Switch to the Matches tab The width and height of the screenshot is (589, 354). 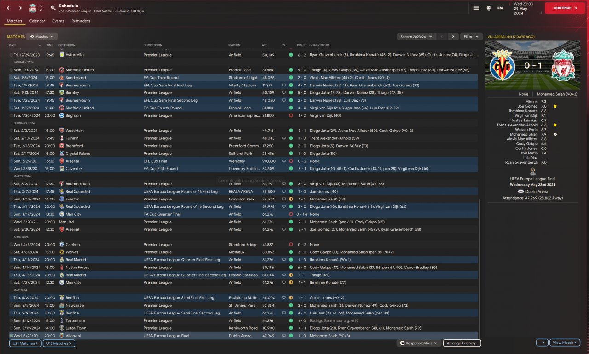click(14, 21)
